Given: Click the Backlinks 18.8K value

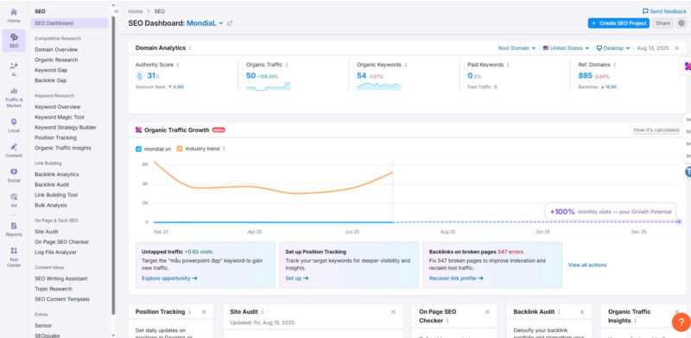Looking at the screenshot, I should pyautogui.click(x=611, y=87).
